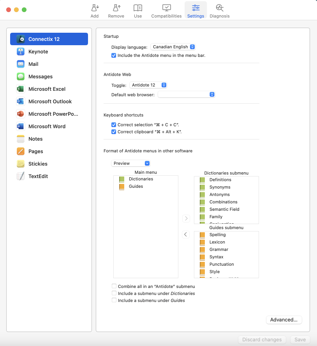The width and height of the screenshot is (317, 346).
Task: Click the Discard changes button
Action: (x=262, y=339)
